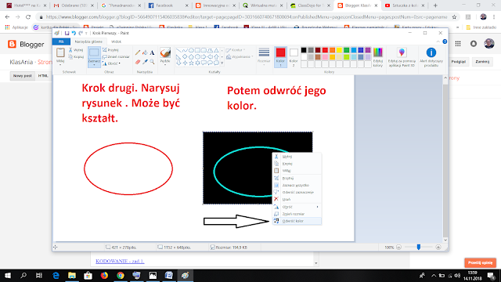Open Paint help question mark icon
501x282 pixels.
pos(445,42)
